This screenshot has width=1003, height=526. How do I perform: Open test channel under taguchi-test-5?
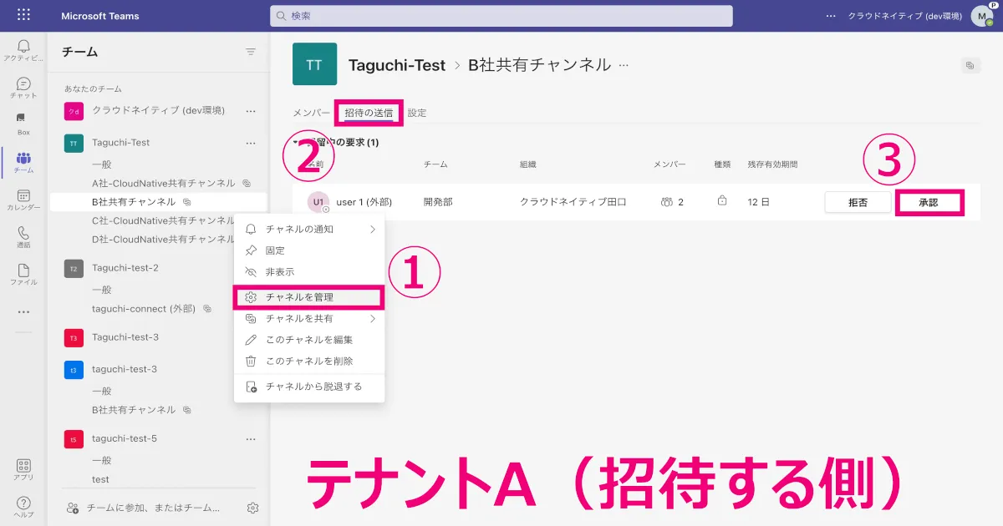coord(100,479)
